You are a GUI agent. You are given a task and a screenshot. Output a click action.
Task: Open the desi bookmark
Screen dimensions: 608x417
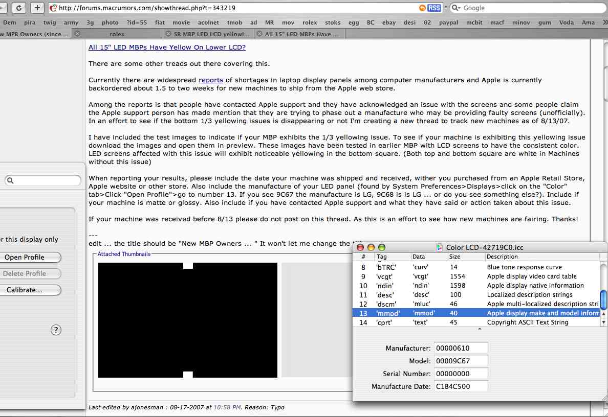coord(409,22)
